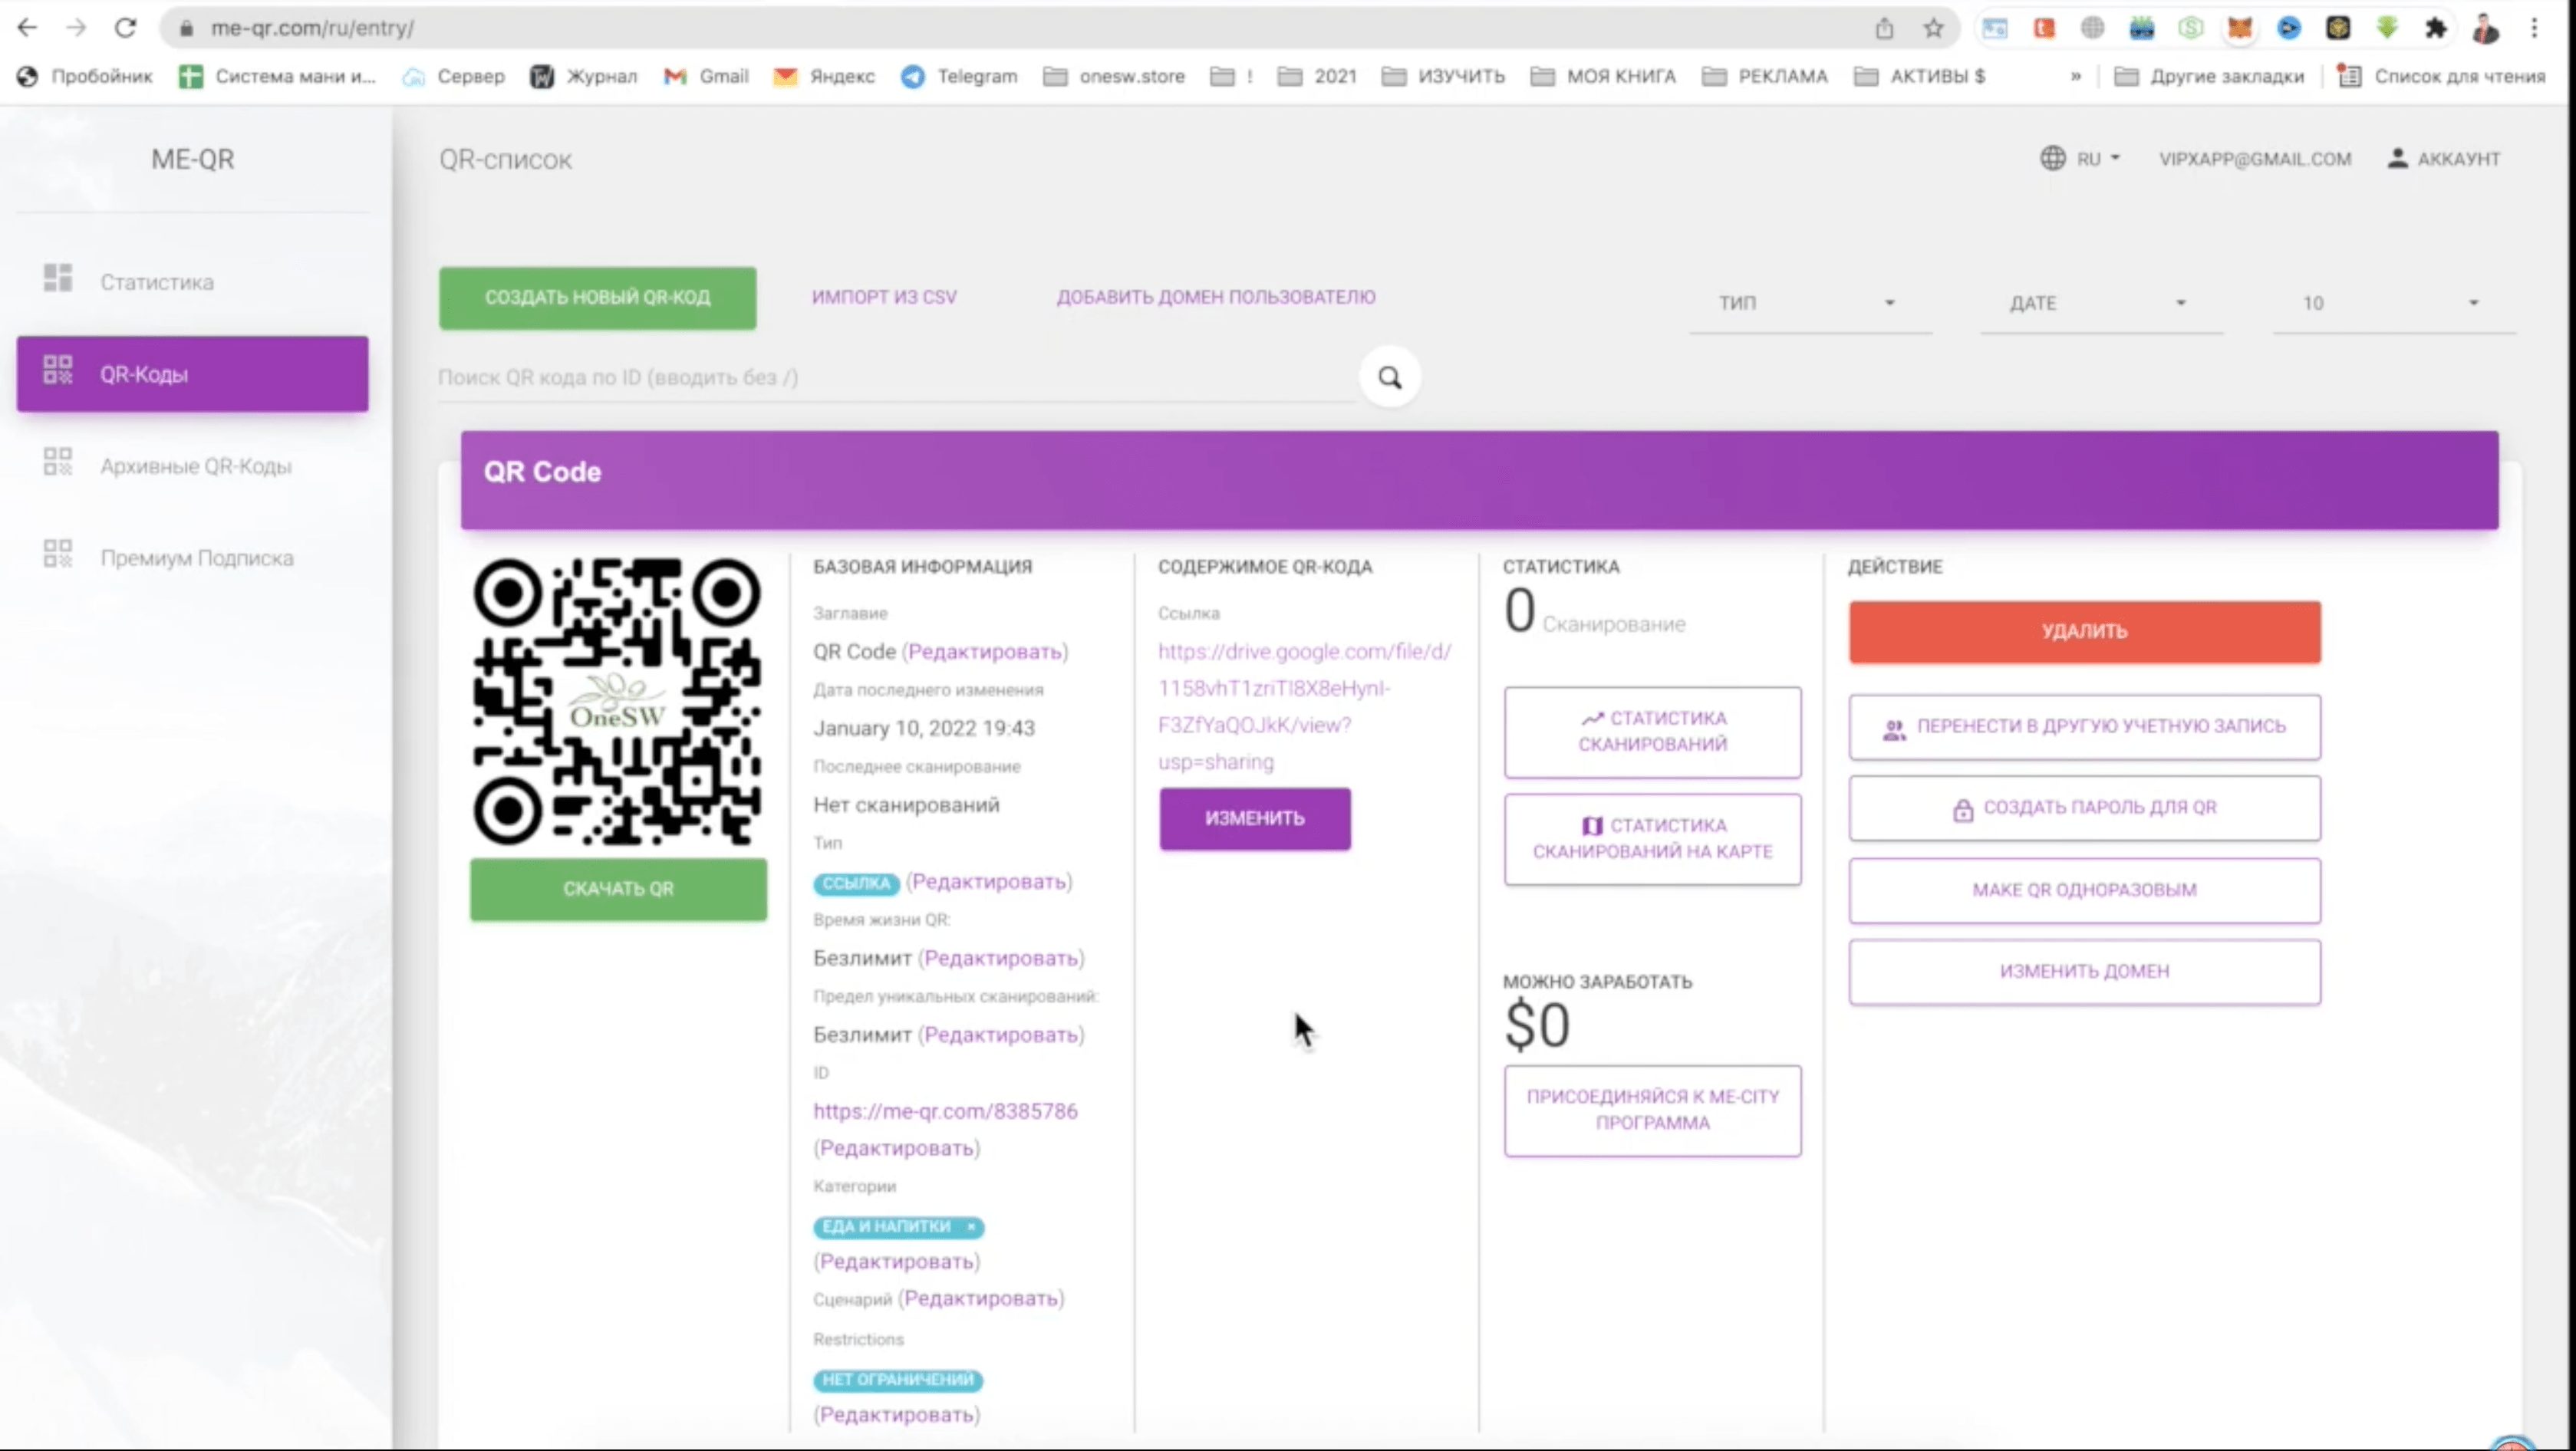Click ПРИСОЕДИНЯЙСЯ К ME-CITY ПРОГРАММА button
Viewport: 2576px width, 1451px height.
[1652, 1110]
